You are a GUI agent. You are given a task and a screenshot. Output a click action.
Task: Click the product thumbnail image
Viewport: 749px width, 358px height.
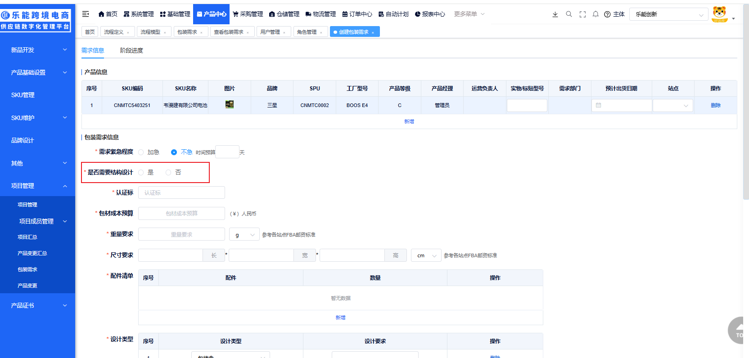(x=230, y=104)
